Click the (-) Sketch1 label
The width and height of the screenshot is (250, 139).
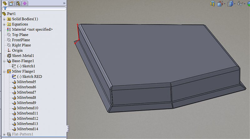point(26,66)
